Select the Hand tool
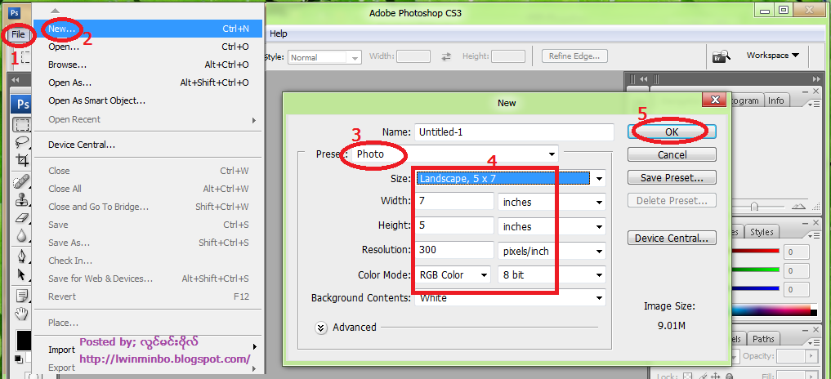This screenshot has height=379, width=831. [x=21, y=314]
